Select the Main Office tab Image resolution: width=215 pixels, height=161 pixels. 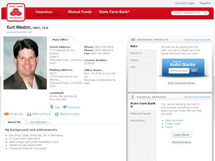click(61, 40)
